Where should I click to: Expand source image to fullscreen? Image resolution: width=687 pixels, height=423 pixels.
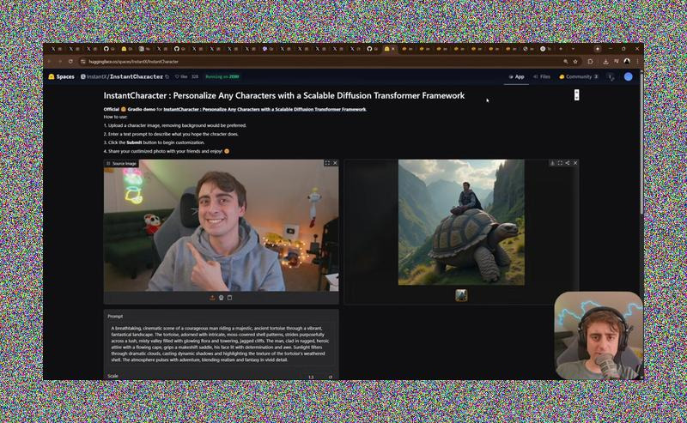click(x=327, y=163)
